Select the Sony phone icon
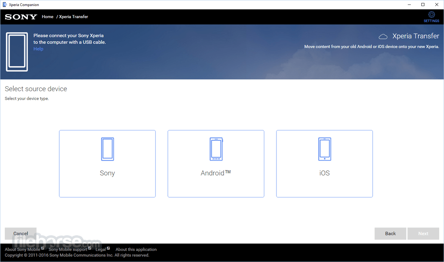 tap(107, 149)
